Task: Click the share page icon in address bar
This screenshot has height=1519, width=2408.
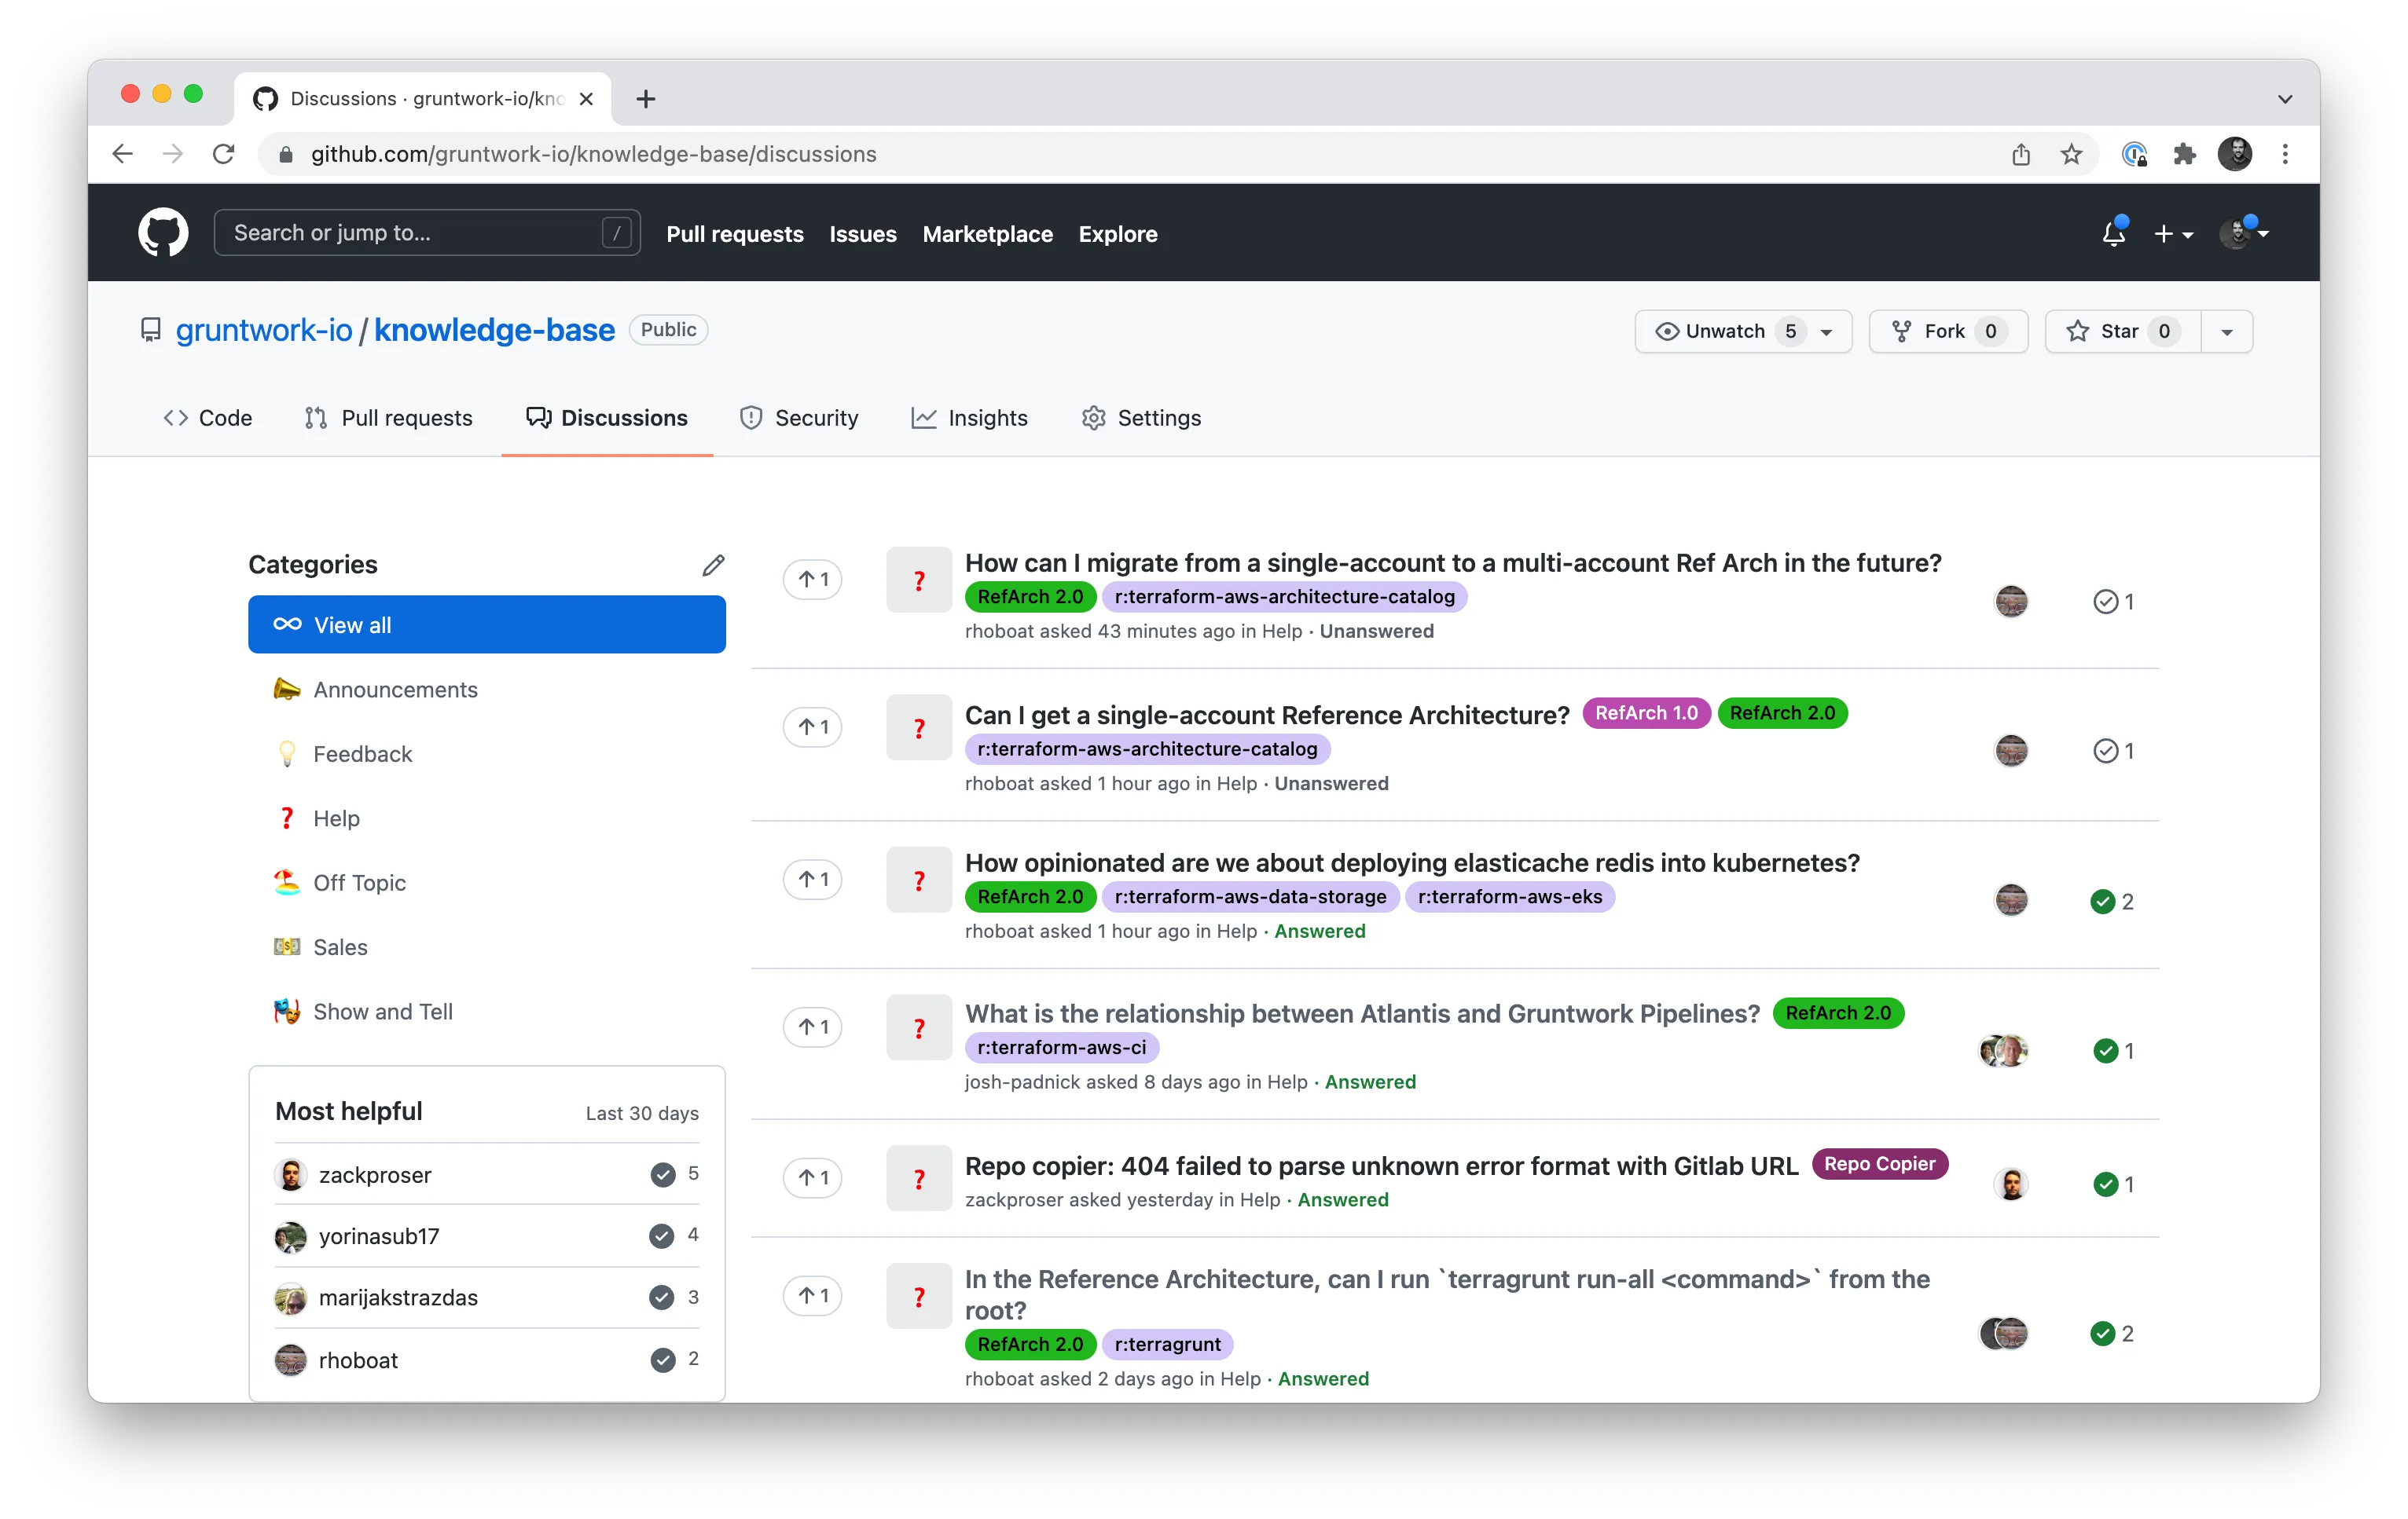Action: pos(2021,154)
